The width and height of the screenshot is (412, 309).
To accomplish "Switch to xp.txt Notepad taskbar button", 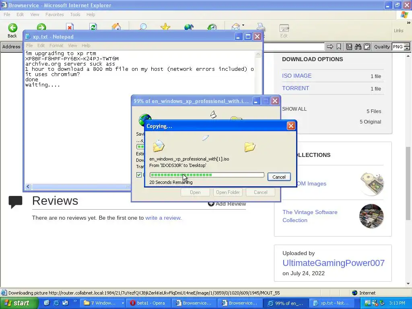I will (x=332, y=303).
